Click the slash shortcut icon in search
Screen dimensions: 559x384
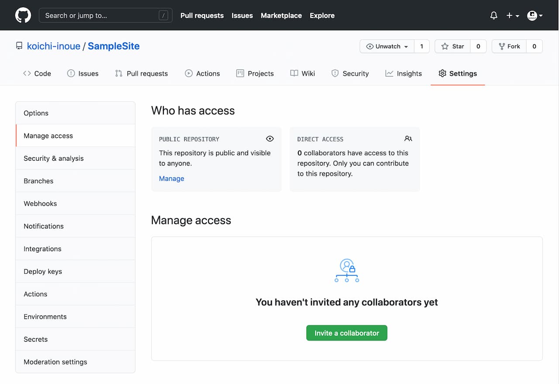163,15
